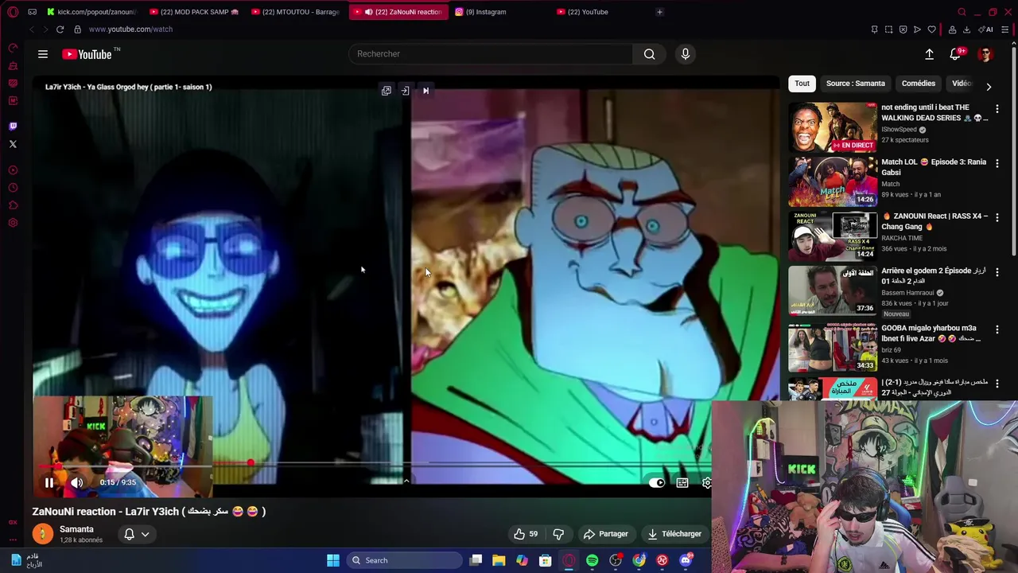Switch to MOD PACK SAMP tab
The height and width of the screenshot is (573, 1018).
(x=195, y=12)
